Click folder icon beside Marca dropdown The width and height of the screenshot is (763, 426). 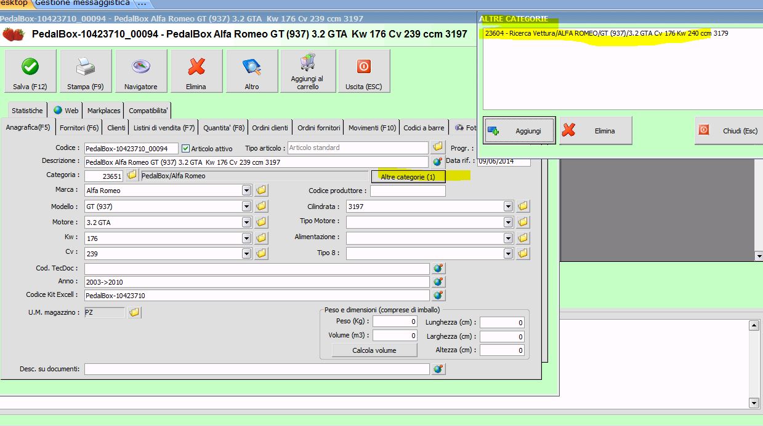(261, 190)
